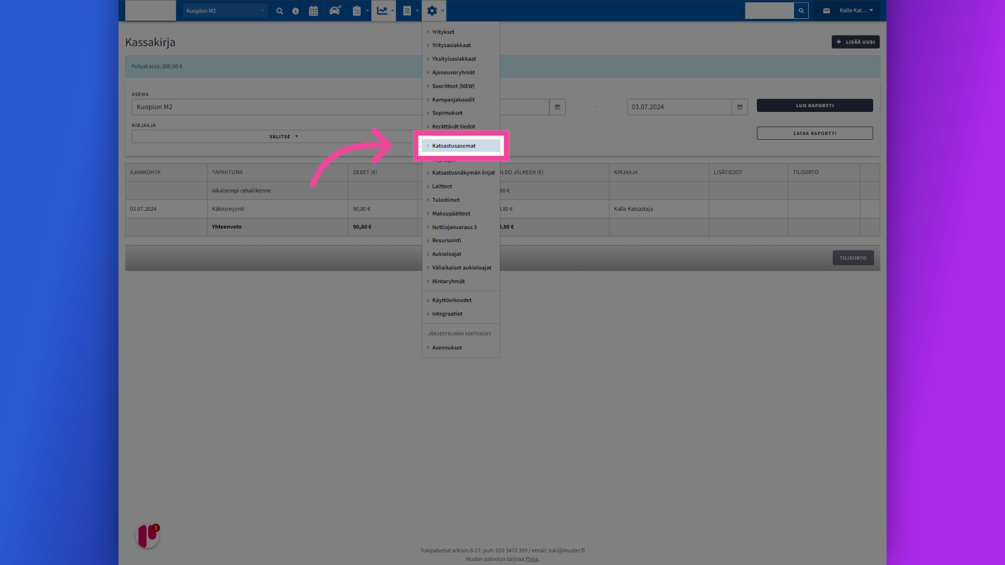Open Suoritteet (NEW) menu entry
The height and width of the screenshot is (565, 1005).
453,86
